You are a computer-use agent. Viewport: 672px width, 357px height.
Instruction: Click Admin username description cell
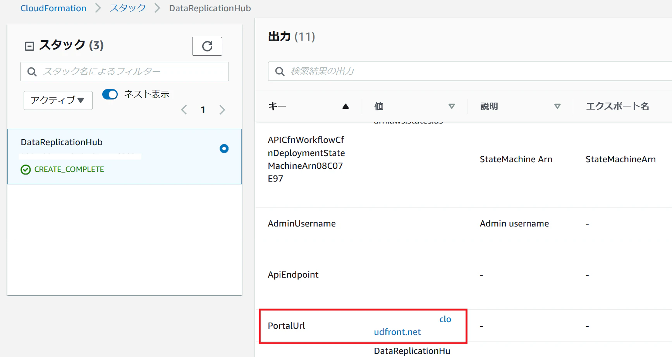[x=514, y=223]
